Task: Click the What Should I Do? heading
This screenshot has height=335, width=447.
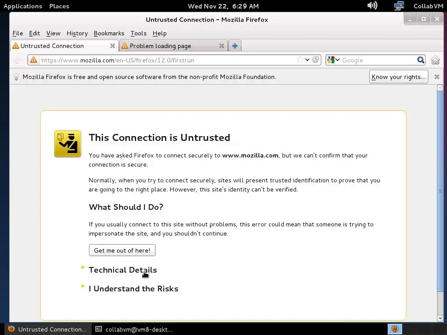Action: [126, 207]
